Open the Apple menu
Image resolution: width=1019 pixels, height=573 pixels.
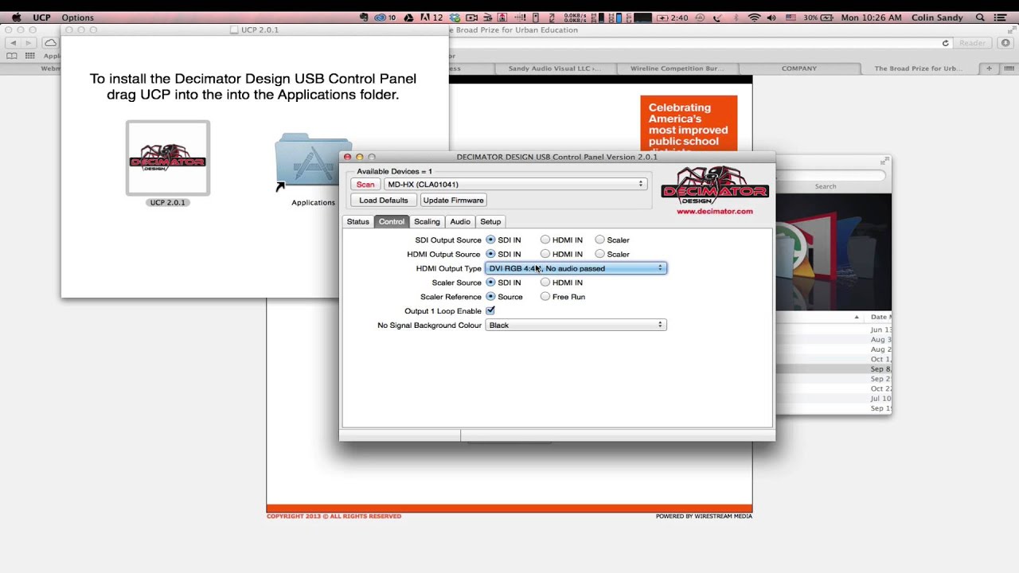[16, 18]
